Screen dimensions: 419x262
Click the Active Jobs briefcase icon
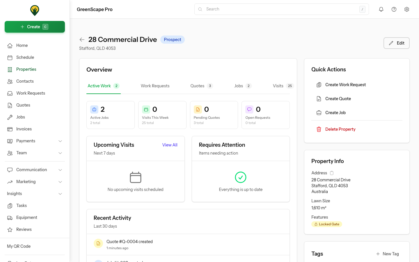tap(94, 109)
